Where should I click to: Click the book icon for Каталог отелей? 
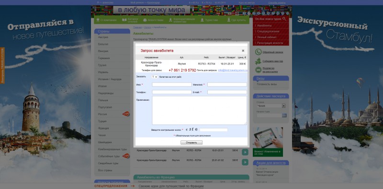click(x=124, y=20)
